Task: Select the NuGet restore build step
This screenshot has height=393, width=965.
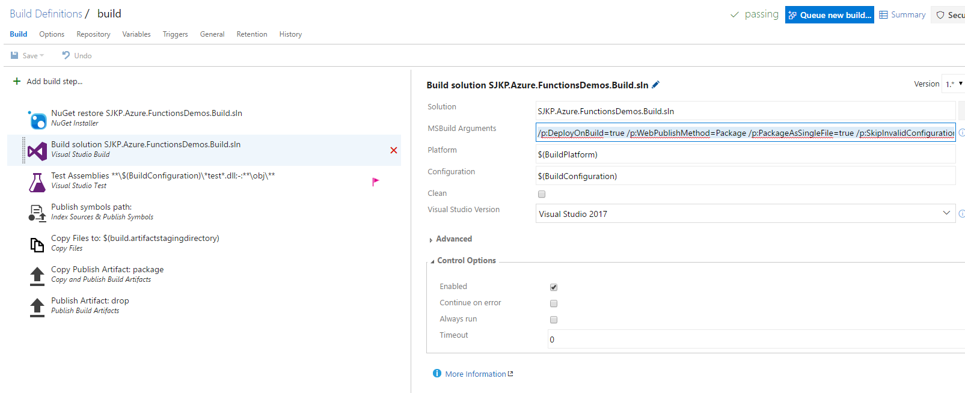Action: (x=204, y=119)
